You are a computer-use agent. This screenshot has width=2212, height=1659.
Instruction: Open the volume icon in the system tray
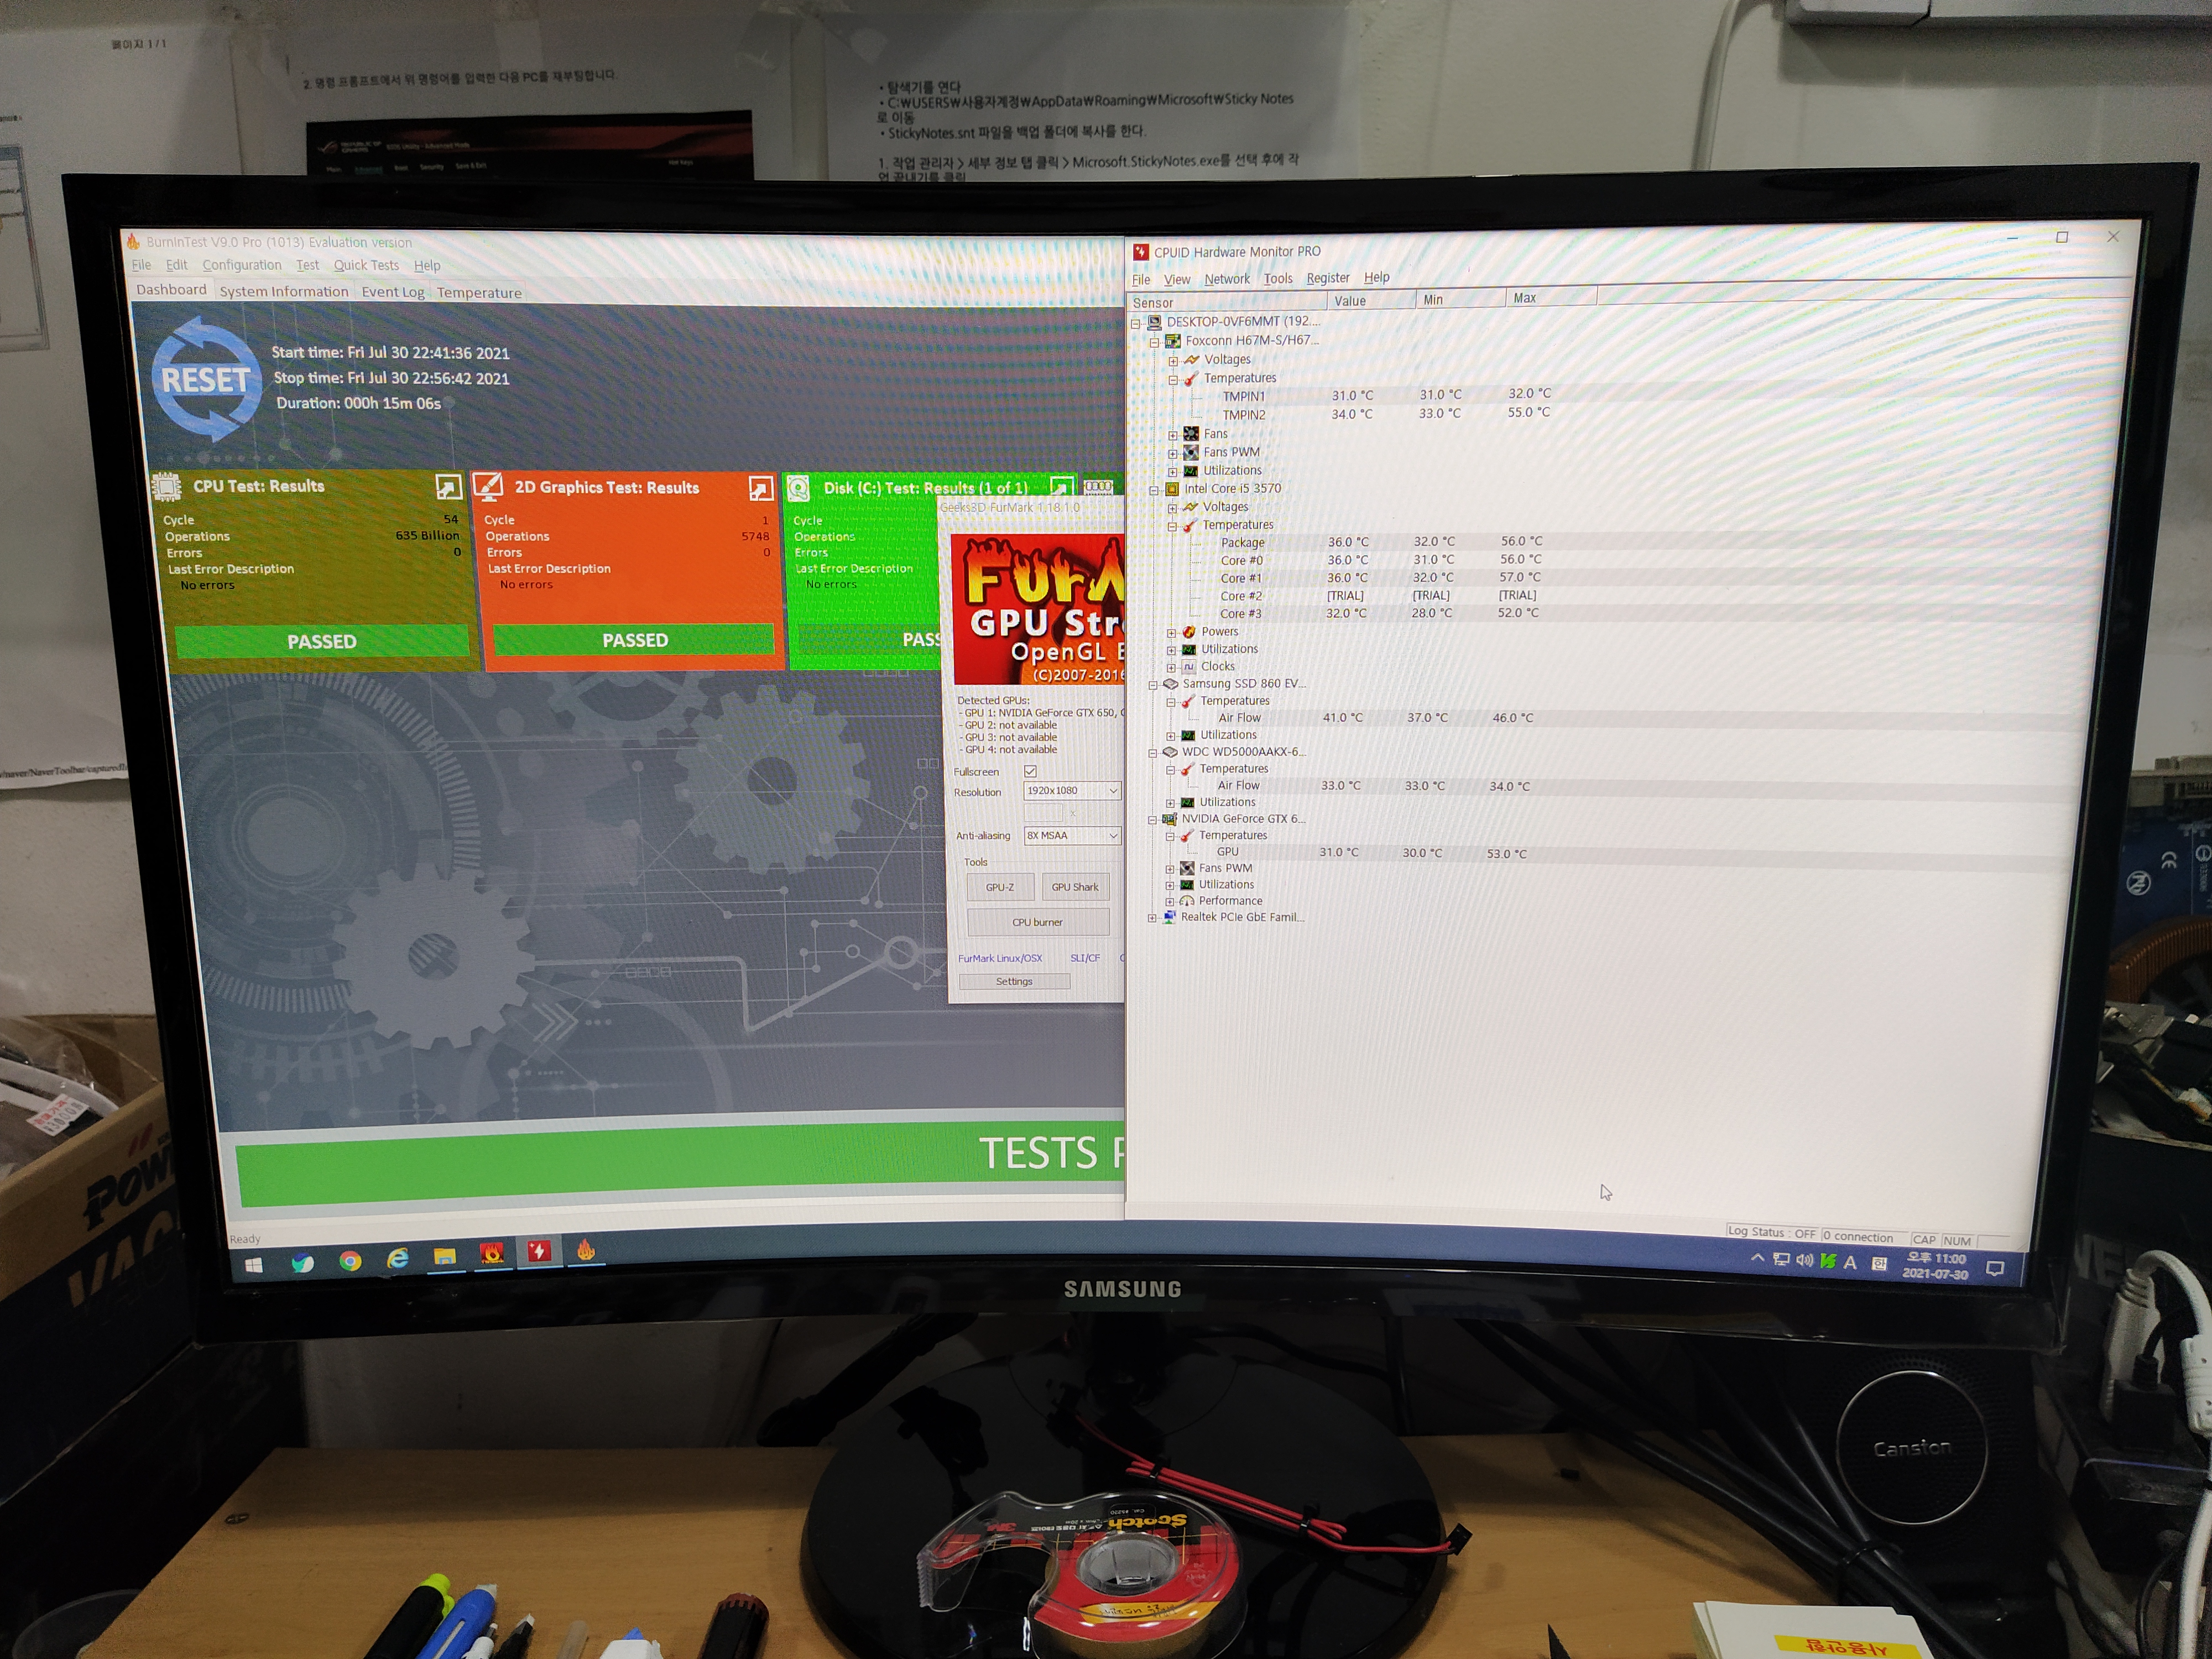[x=1805, y=1260]
